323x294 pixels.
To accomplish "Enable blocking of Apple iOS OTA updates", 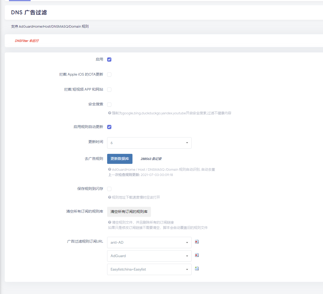I will pos(109,74).
